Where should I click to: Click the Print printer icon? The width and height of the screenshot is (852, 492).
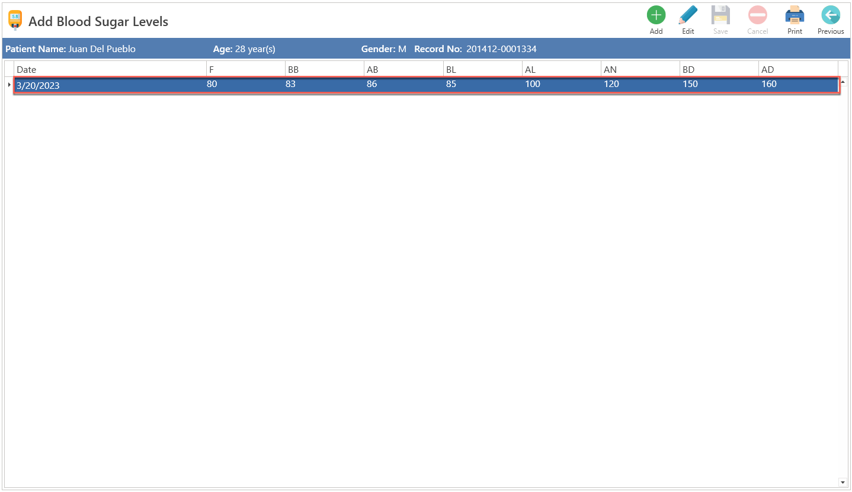pos(795,15)
